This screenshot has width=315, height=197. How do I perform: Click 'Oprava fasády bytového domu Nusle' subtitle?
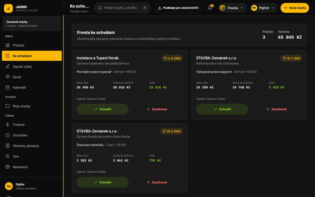[103, 136]
